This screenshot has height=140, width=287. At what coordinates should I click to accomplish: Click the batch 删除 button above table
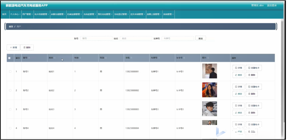pos(27,47)
